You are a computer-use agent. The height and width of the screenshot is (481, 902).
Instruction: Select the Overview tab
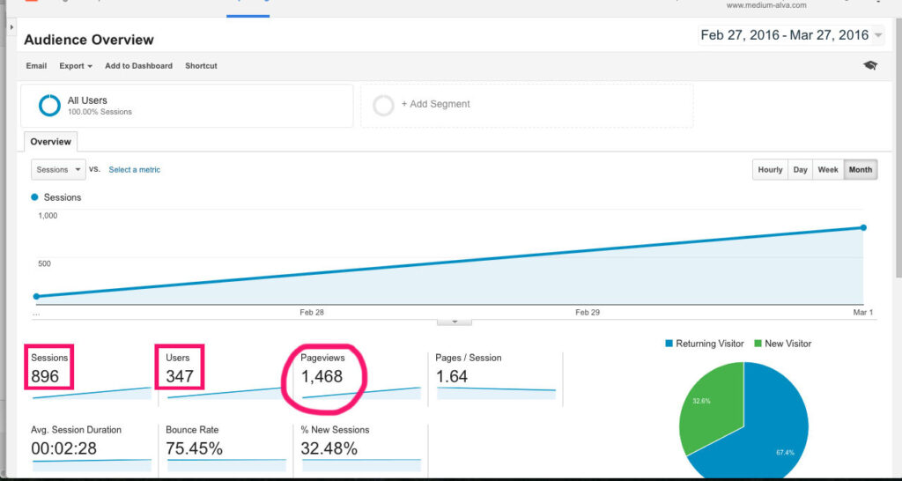pyautogui.click(x=51, y=142)
